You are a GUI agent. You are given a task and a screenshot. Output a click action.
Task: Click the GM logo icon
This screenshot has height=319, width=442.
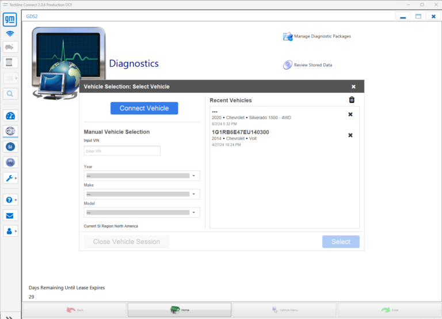coord(10,20)
